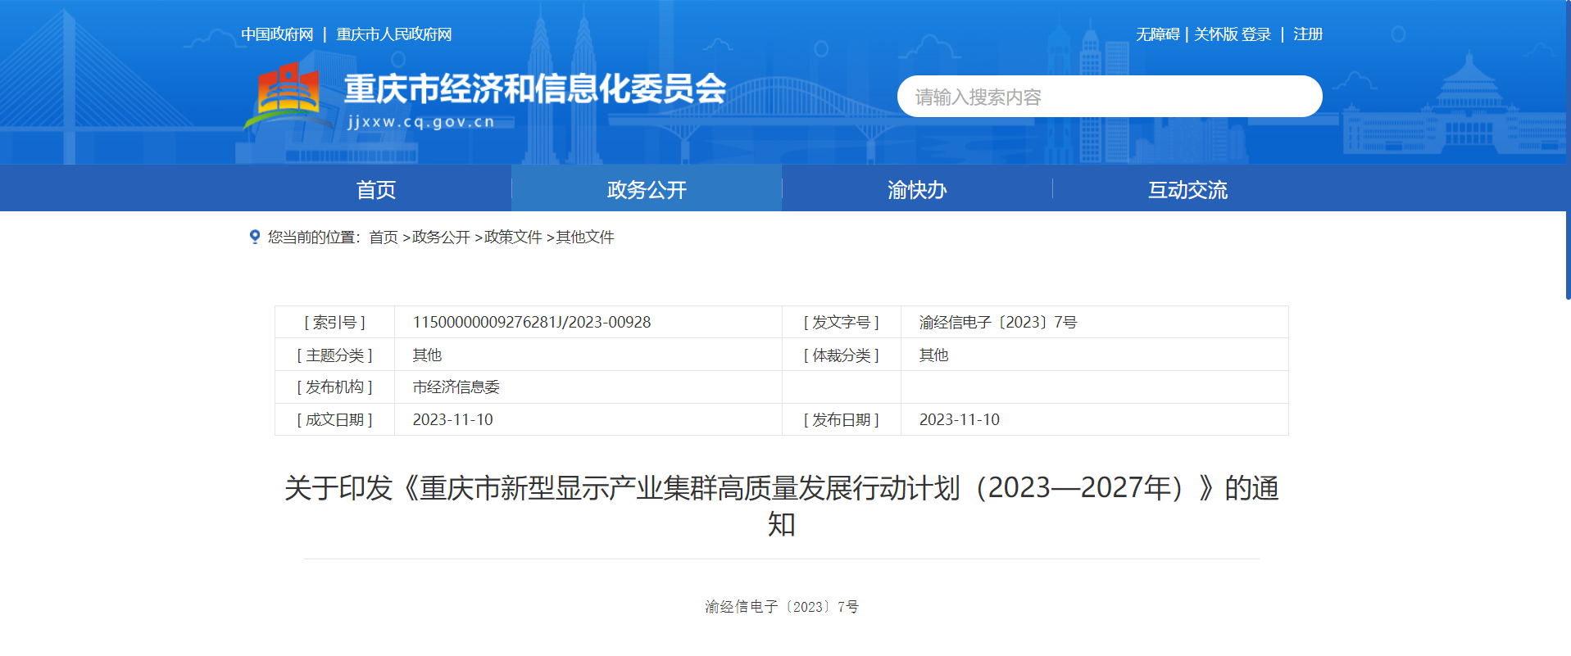The height and width of the screenshot is (656, 1571).
Task: Click the search input box
Action: coord(1108,97)
